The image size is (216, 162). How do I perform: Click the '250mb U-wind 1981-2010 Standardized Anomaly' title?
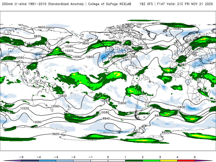click(43, 4)
